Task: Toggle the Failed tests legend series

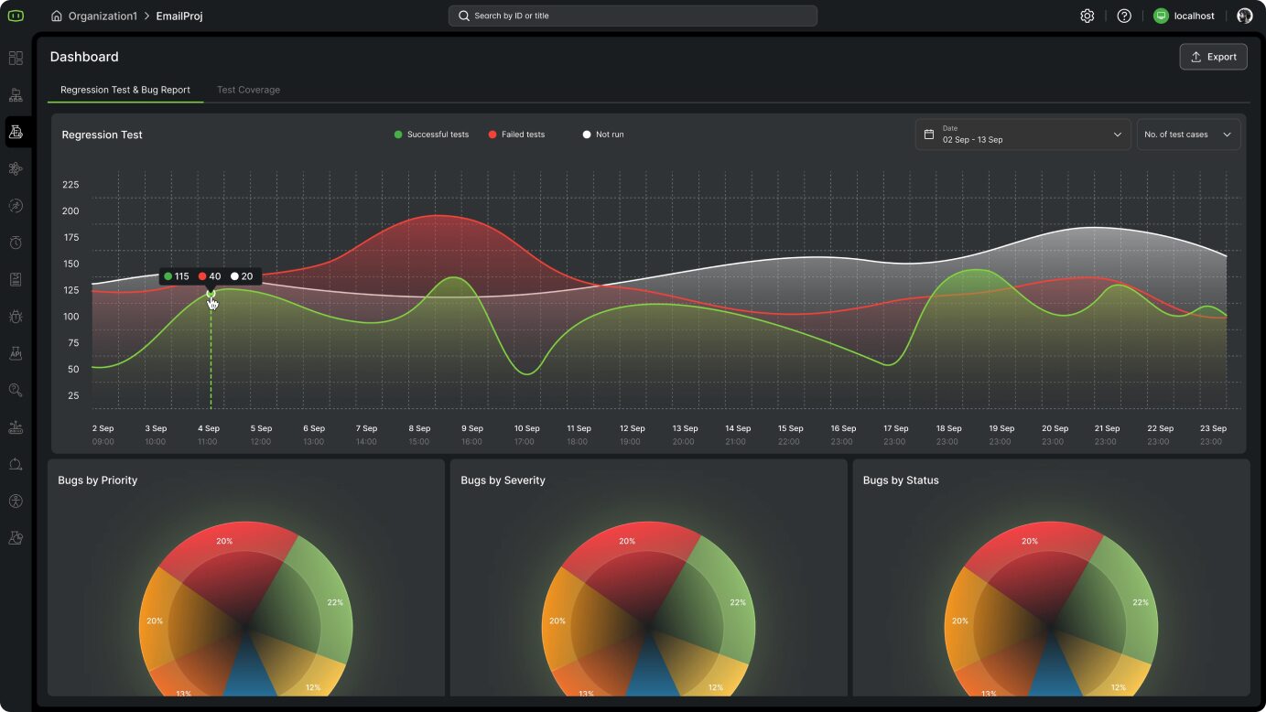Action: 516,135
